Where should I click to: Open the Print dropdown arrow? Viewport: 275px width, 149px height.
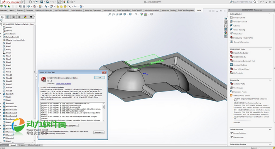tap(50, 2)
